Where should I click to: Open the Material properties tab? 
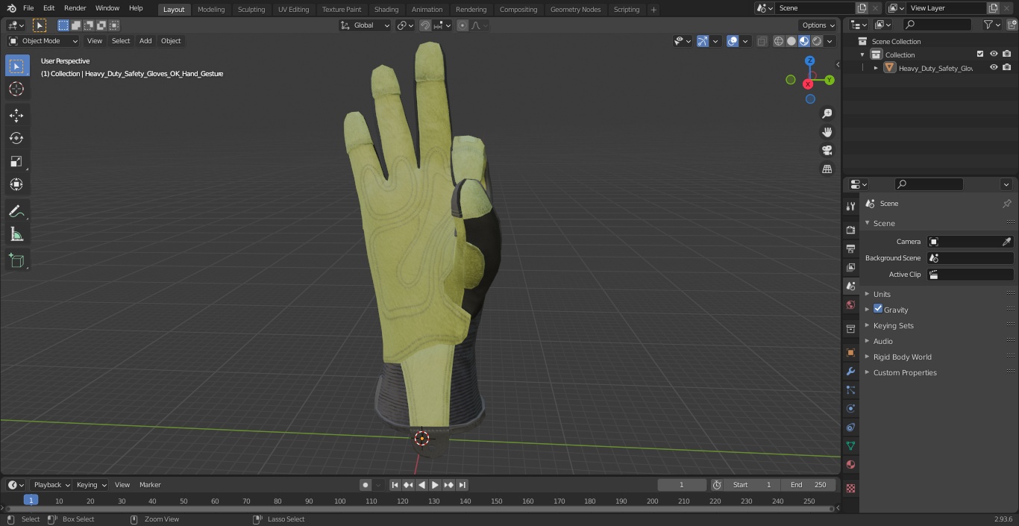tap(850, 464)
